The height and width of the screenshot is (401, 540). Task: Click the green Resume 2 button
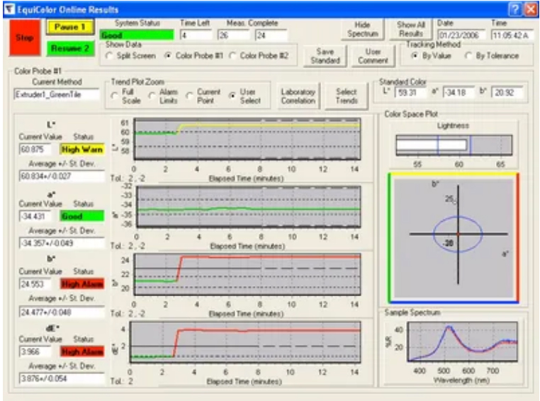[70, 49]
